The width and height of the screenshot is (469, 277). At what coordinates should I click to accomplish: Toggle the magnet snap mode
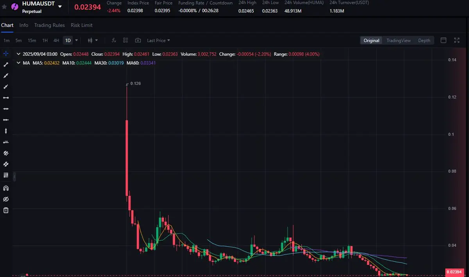(x=6, y=188)
